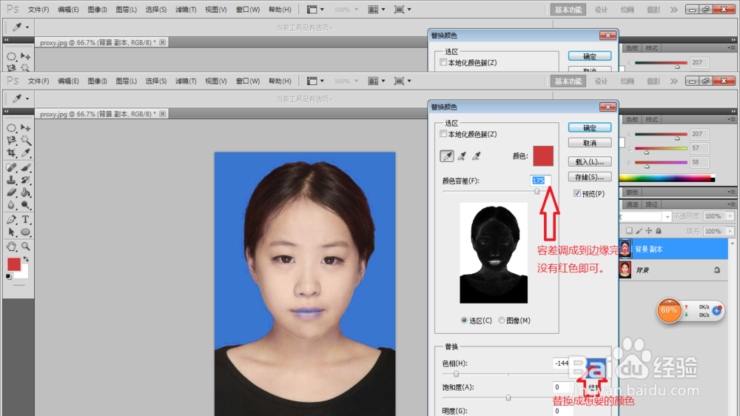This screenshot has width=740, height=416.
Task: Toggle lock all padlock in layers panel
Action: point(659,231)
